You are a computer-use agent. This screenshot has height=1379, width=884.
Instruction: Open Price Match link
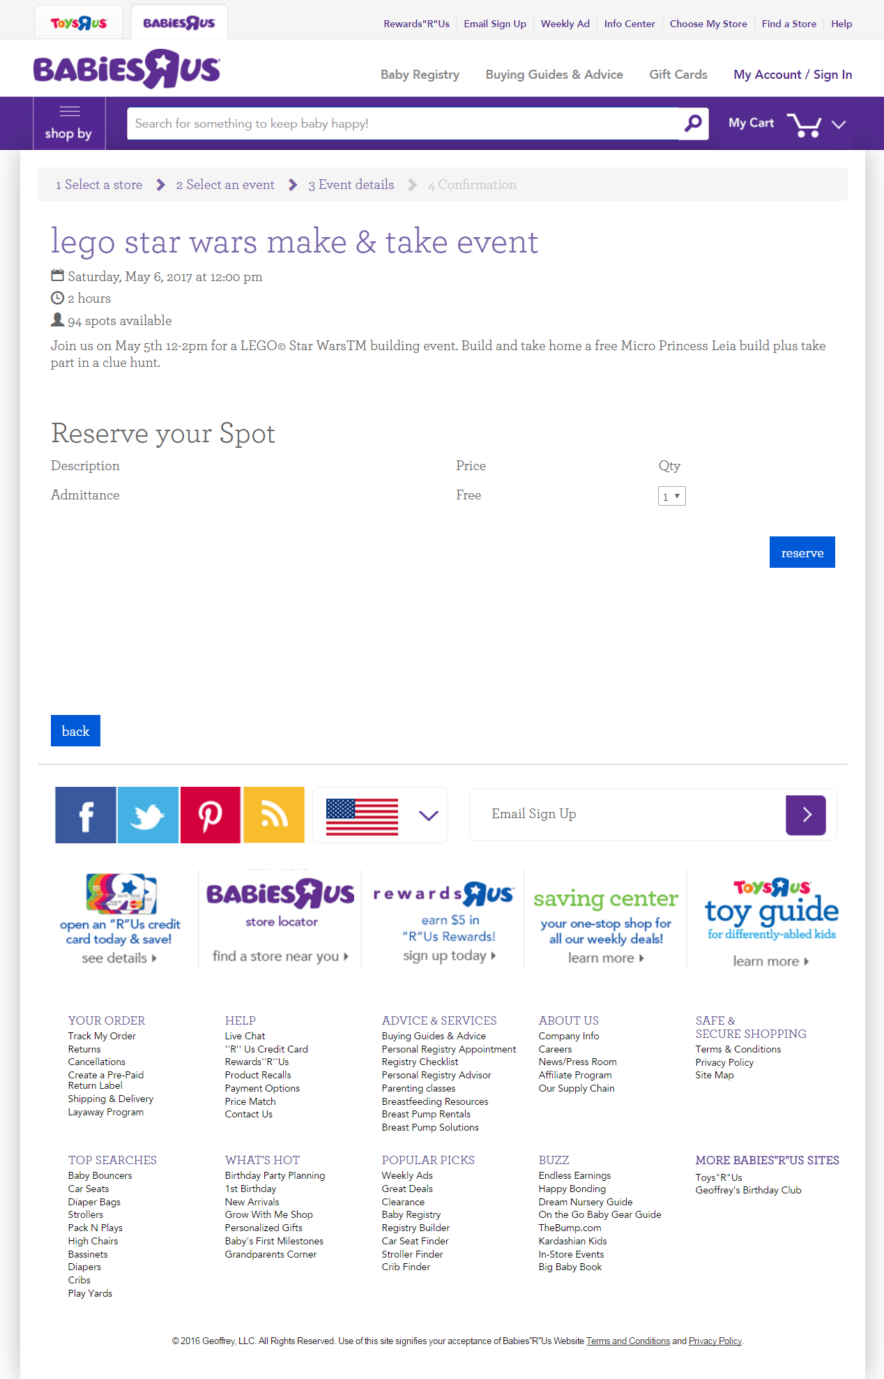pyautogui.click(x=250, y=1101)
